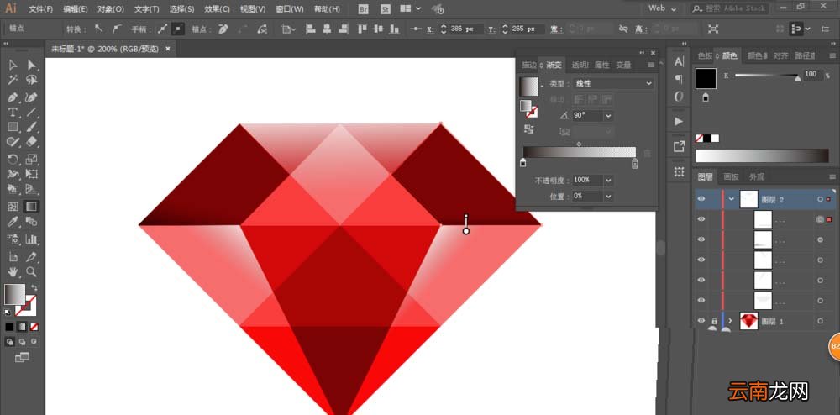Pick the Zoom tool
The image size is (840, 415).
point(32,271)
